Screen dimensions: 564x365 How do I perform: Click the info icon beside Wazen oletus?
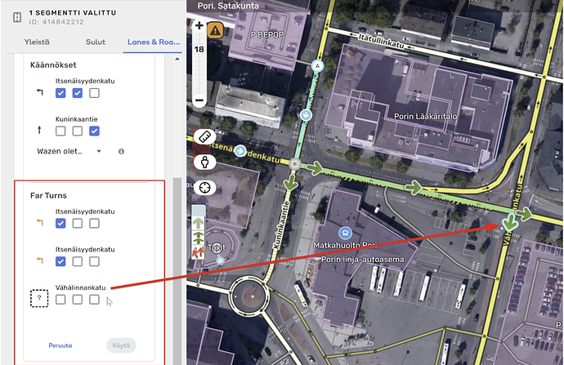coord(121,152)
